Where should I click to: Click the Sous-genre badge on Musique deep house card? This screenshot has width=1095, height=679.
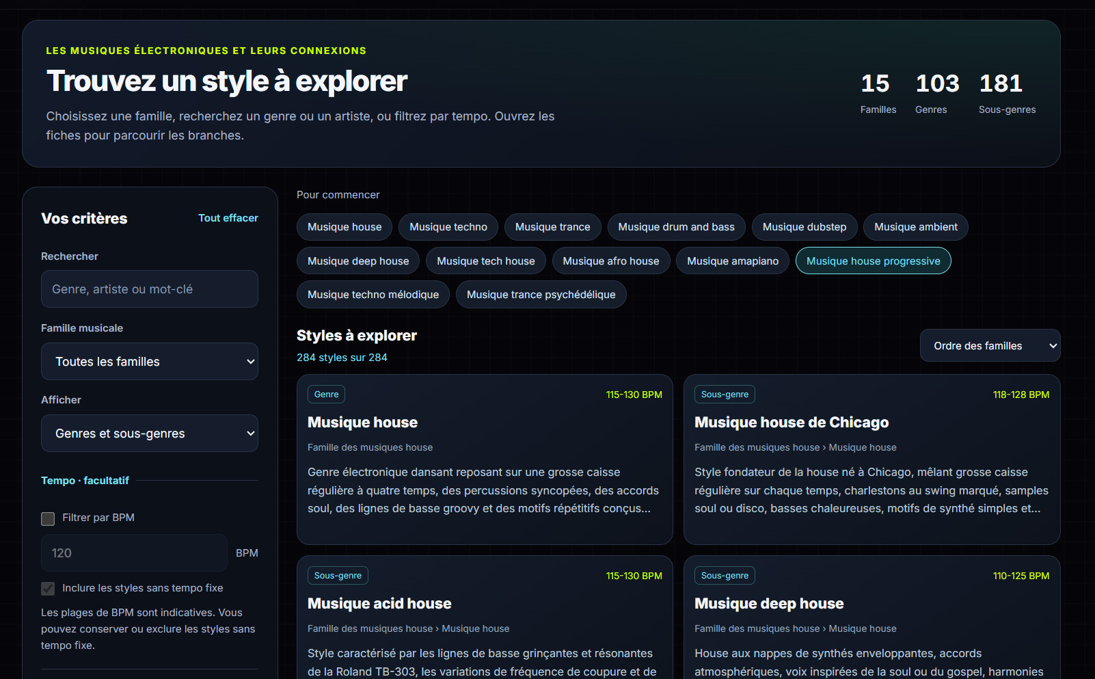[725, 576]
